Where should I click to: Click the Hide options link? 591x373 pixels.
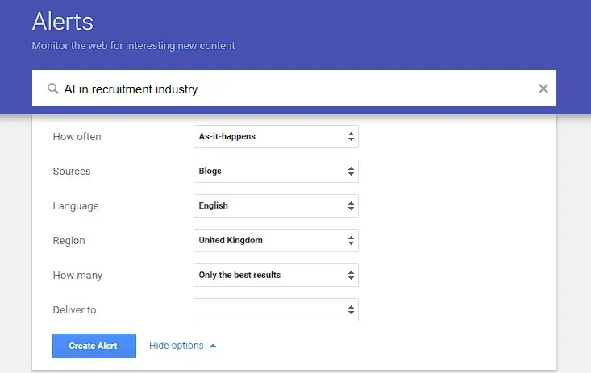click(177, 346)
